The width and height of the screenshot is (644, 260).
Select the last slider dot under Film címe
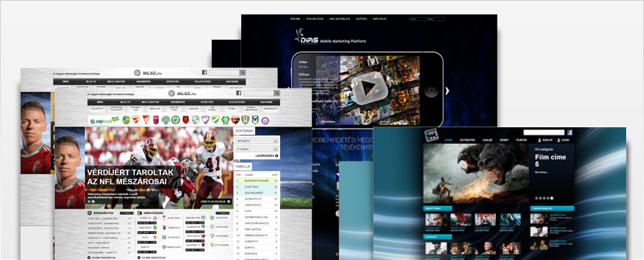552,198
